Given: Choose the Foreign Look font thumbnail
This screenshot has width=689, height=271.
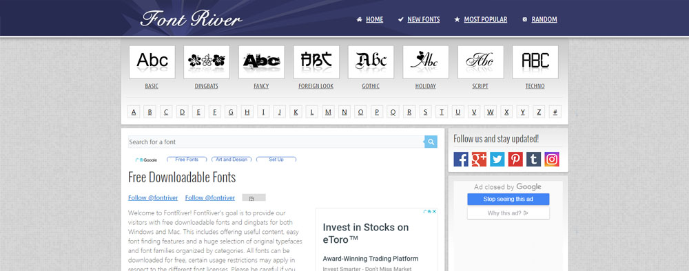Looking at the screenshot, I should [x=316, y=62].
